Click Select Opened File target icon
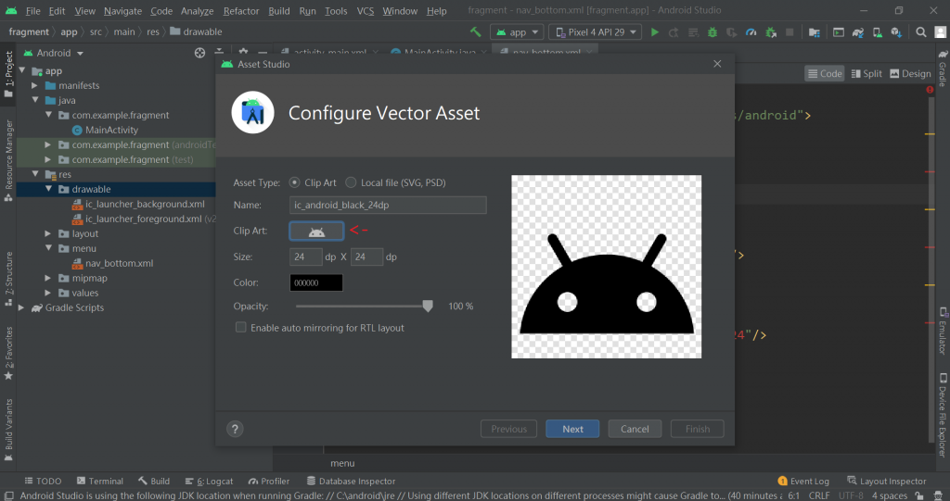This screenshot has height=501, width=950. coord(199,53)
